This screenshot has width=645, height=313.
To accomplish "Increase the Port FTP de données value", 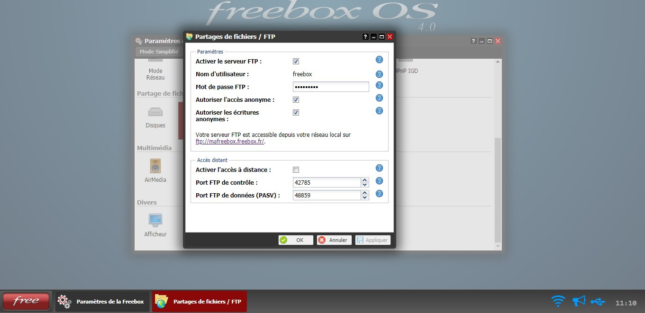I will point(365,193).
